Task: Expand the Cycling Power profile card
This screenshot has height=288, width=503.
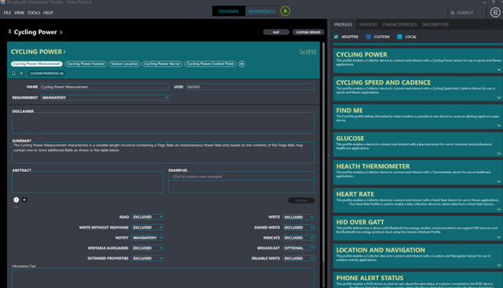Action: [498, 69]
